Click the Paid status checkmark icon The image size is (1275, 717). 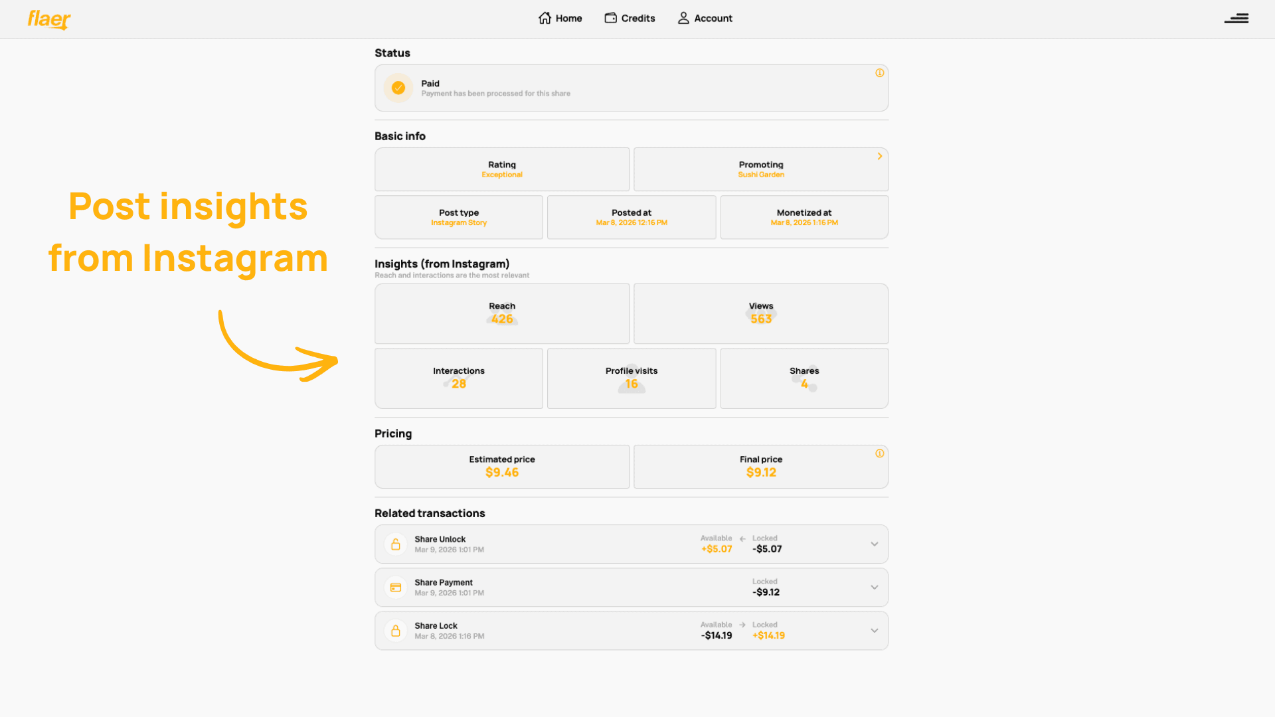[x=398, y=88]
